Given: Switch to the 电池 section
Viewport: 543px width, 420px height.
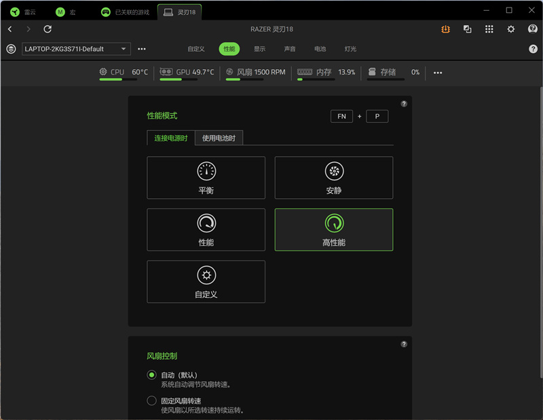Looking at the screenshot, I should pos(320,49).
